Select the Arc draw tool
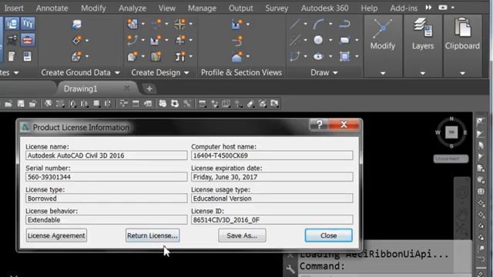 point(318,24)
